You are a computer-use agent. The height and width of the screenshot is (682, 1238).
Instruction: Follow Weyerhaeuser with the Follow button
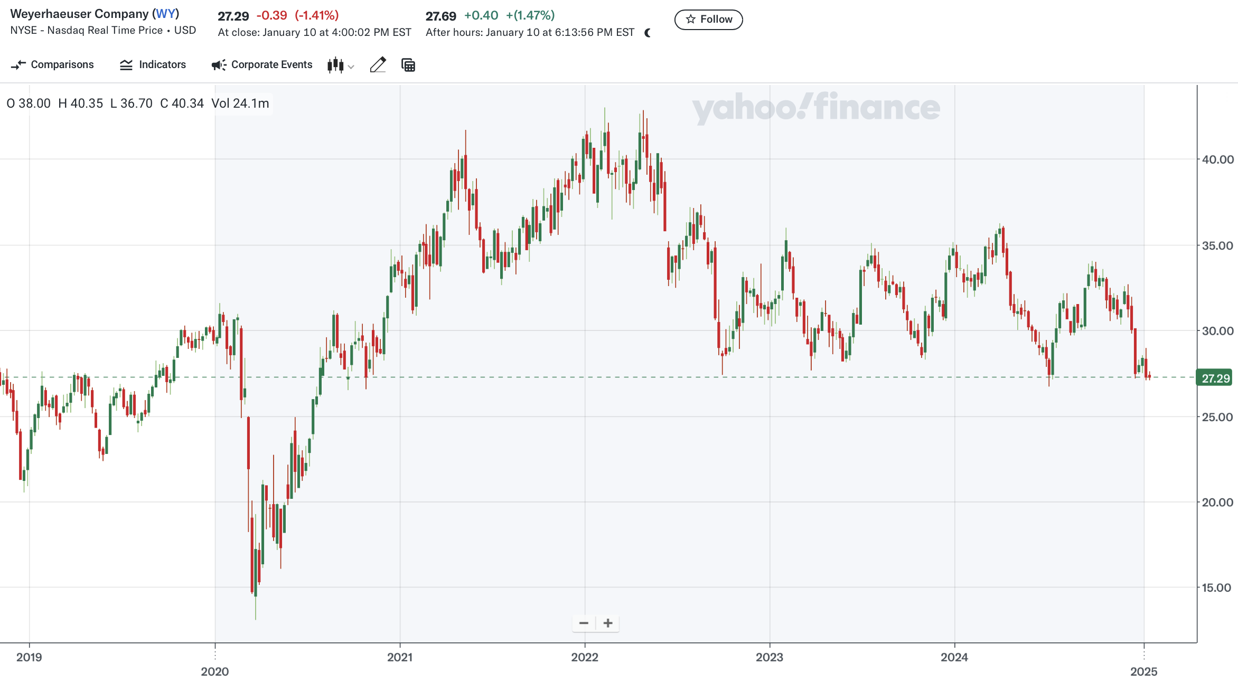point(709,20)
